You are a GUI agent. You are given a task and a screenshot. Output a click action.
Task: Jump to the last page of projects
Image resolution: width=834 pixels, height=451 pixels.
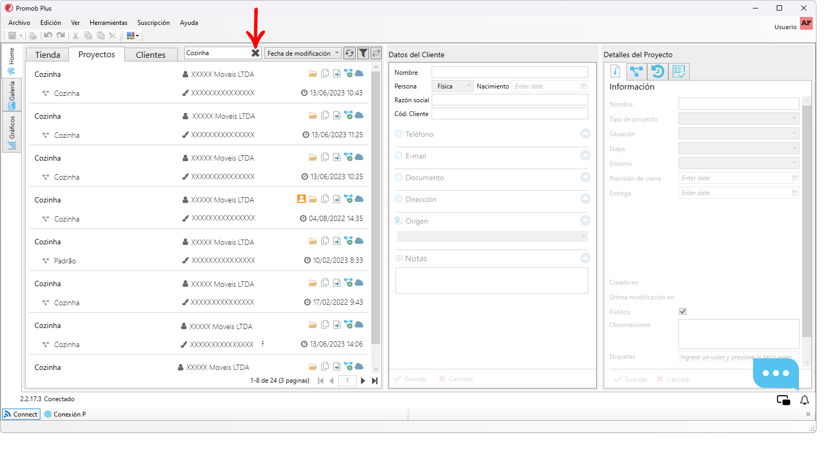pos(375,381)
